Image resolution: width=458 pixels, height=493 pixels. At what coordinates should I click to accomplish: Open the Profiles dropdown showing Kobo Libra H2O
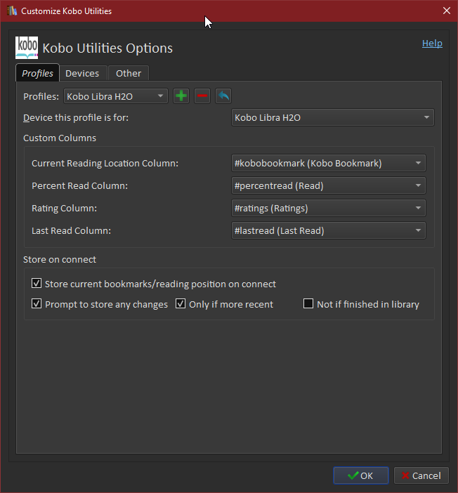point(116,96)
